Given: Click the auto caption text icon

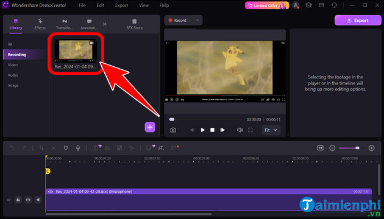Looking at the screenshot, I should point(161,148).
